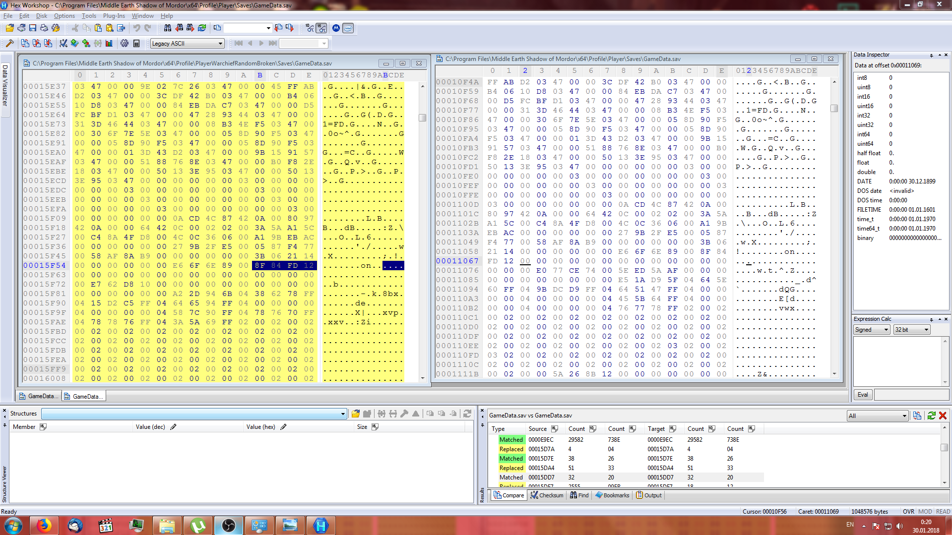Open the Plug-Ins menu
The image size is (952, 535).
(x=114, y=16)
